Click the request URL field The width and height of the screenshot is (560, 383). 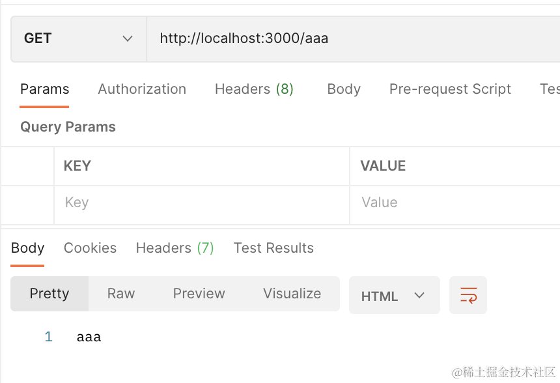(x=352, y=38)
